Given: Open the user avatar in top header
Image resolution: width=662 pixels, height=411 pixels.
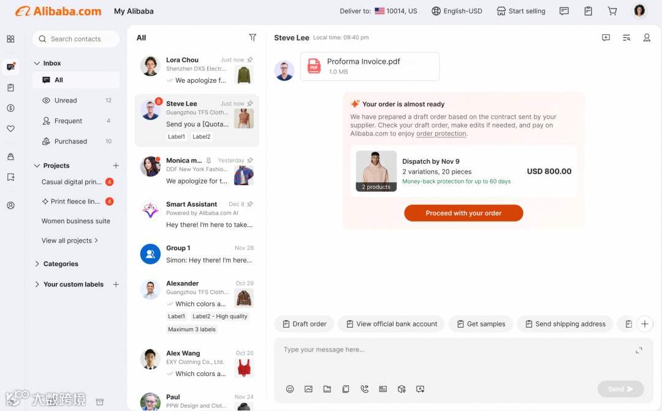Looking at the screenshot, I should click(x=639, y=10).
